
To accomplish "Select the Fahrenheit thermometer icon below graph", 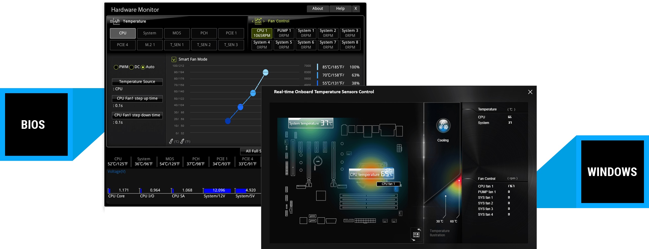I will 182,141.
